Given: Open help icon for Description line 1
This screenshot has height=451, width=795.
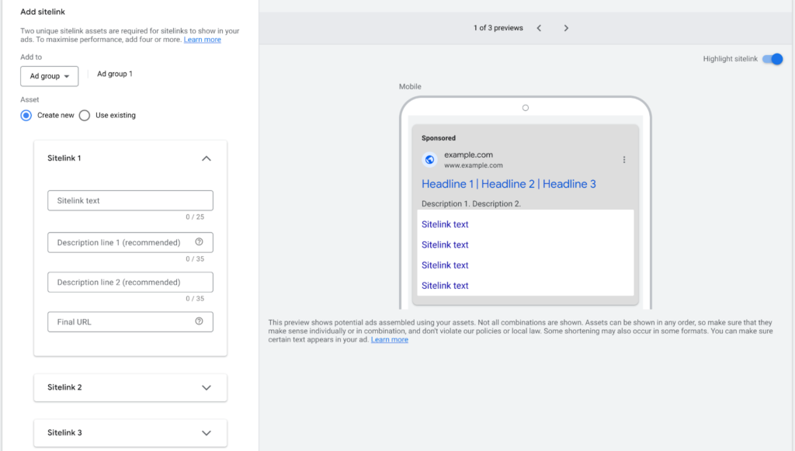Looking at the screenshot, I should click(x=200, y=242).
